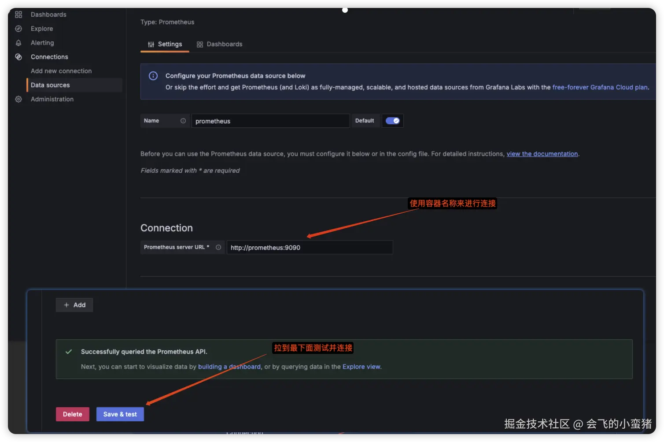Open Administration in the sidebar
This screenshot has height=442, width=664.
(52, 99)
